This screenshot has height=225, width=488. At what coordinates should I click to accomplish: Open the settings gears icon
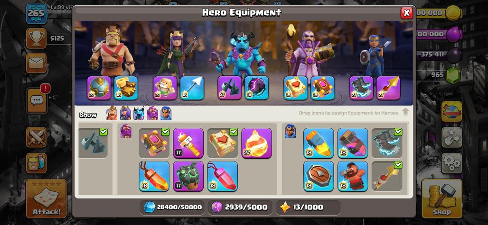click(451, 163)
